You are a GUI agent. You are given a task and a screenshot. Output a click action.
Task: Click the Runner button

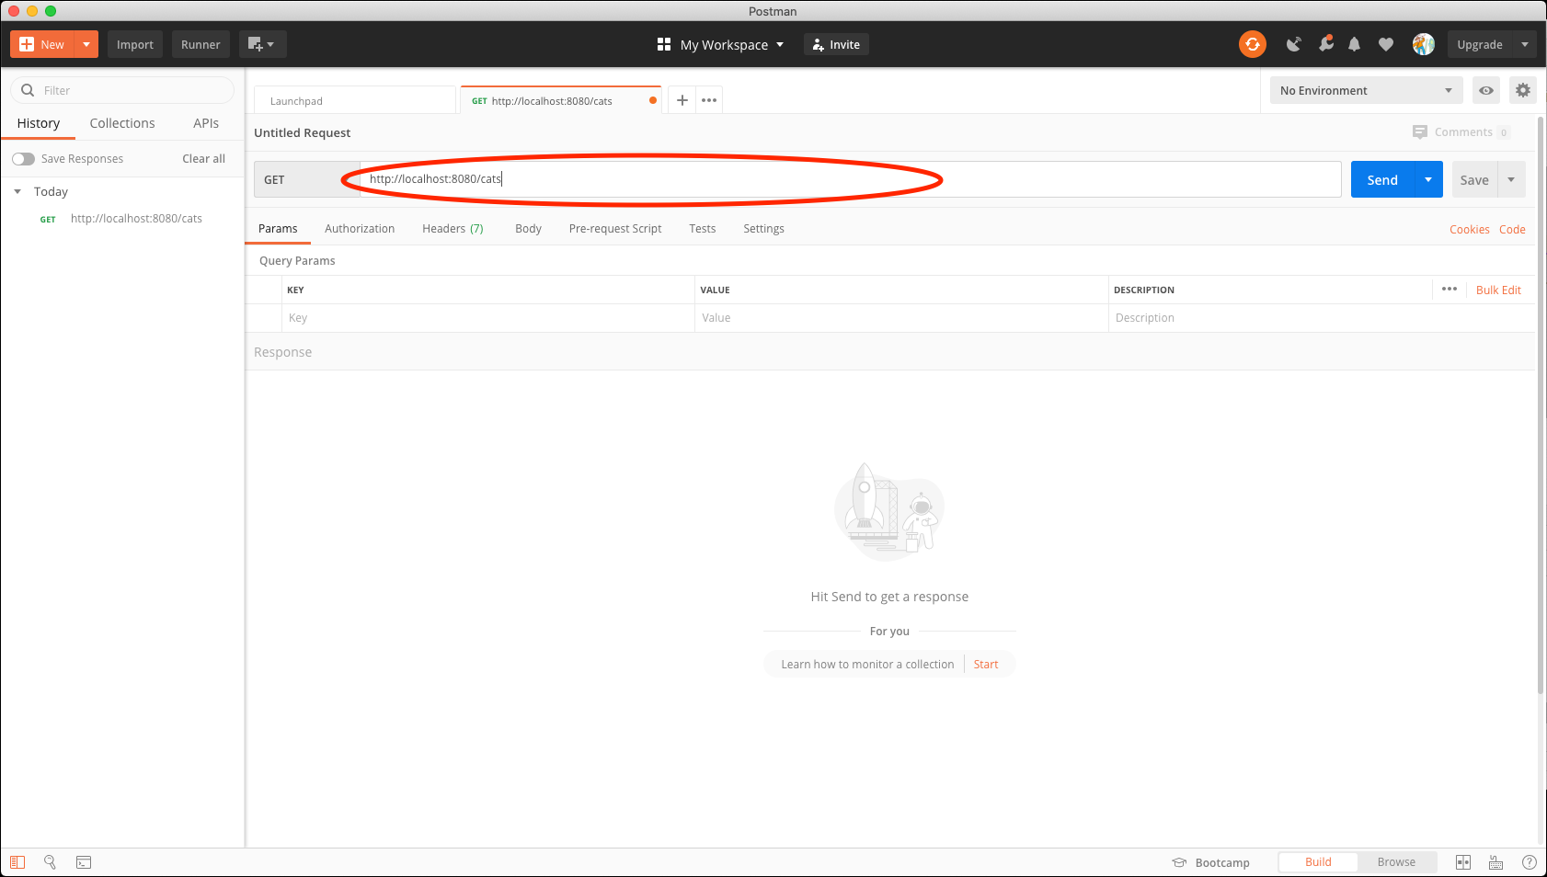(x=201, y=44)
